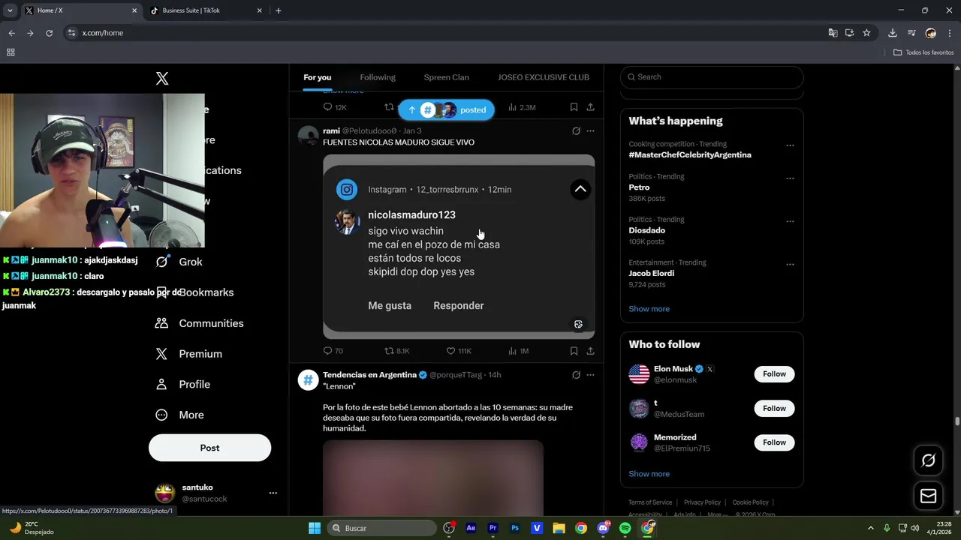Bookmark the rami post
The width and height of the screenshot is (961, 540).
(574, 351)
